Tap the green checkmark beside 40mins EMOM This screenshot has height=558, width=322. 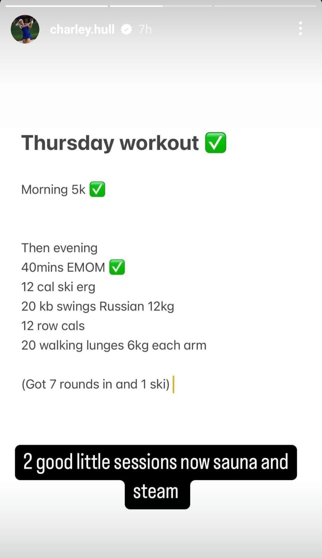[x=117, y=267]
